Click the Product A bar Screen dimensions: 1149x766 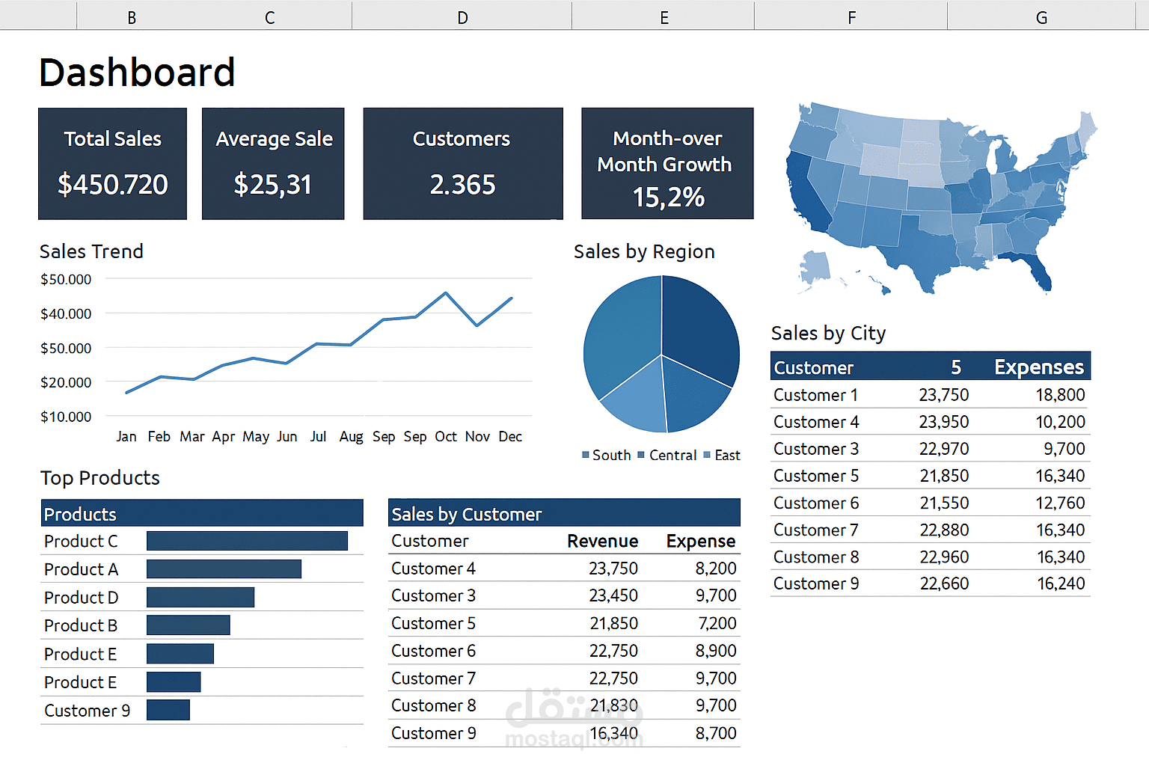coord(224,569)
